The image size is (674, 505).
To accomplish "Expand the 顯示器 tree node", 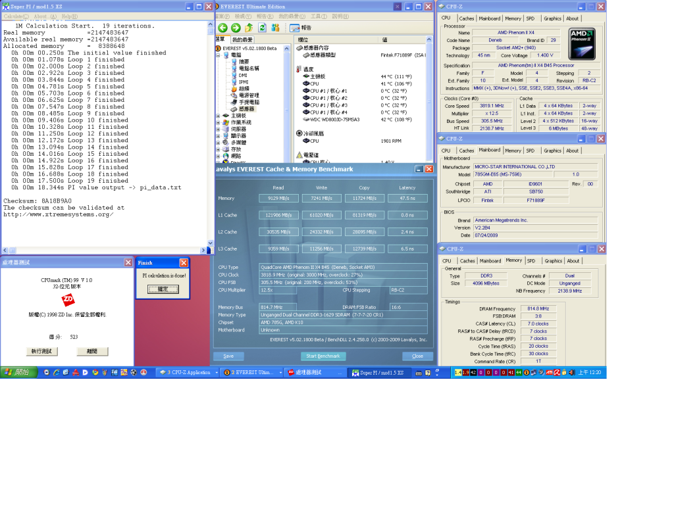I will tap(218, 136).
